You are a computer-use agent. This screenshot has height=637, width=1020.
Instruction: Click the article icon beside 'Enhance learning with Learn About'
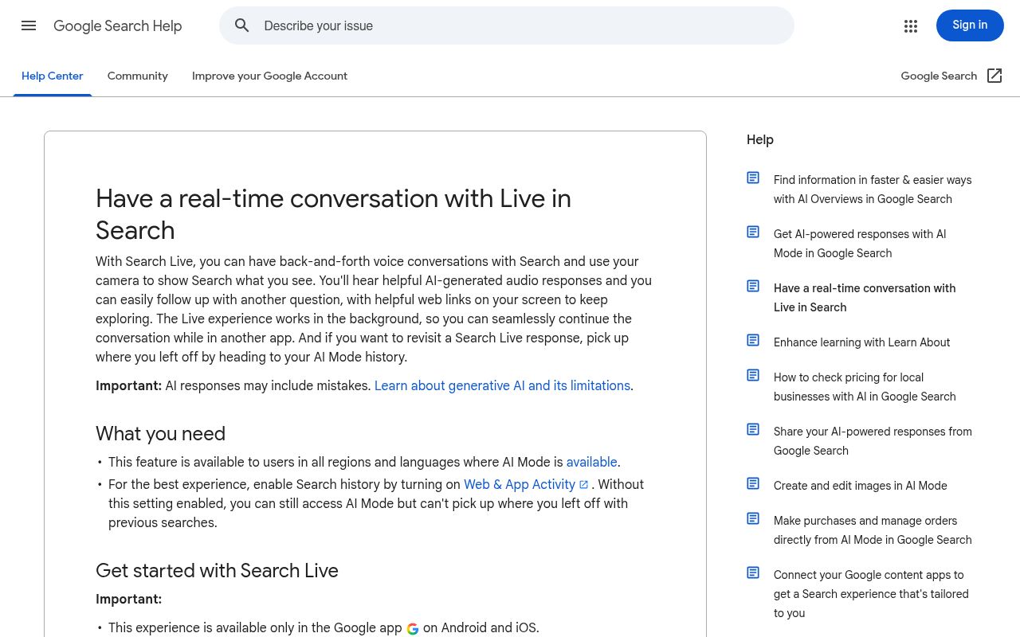pos(753,341)
